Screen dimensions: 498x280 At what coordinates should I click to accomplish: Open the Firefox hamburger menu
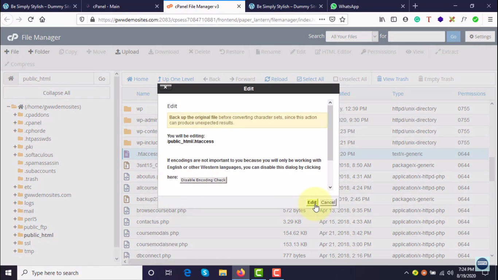coord(490,20)
